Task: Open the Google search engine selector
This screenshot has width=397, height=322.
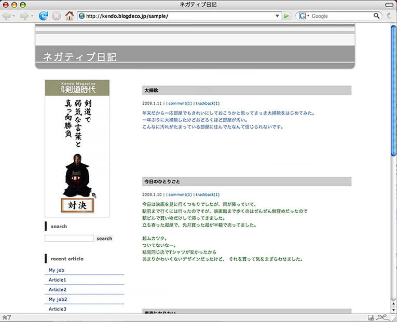Action: 304,16
